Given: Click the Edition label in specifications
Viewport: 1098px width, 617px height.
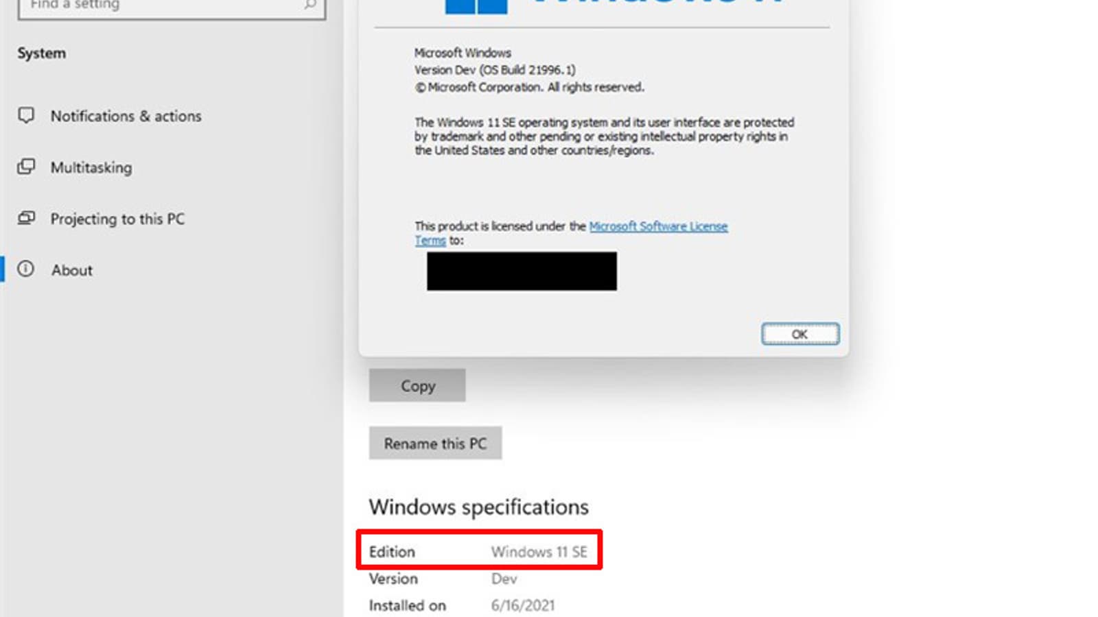Looking at the screenshot, I should tap(392, 552).
